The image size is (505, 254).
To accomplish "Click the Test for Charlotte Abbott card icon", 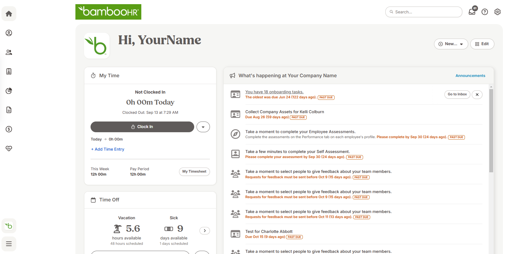I will 235,234.
